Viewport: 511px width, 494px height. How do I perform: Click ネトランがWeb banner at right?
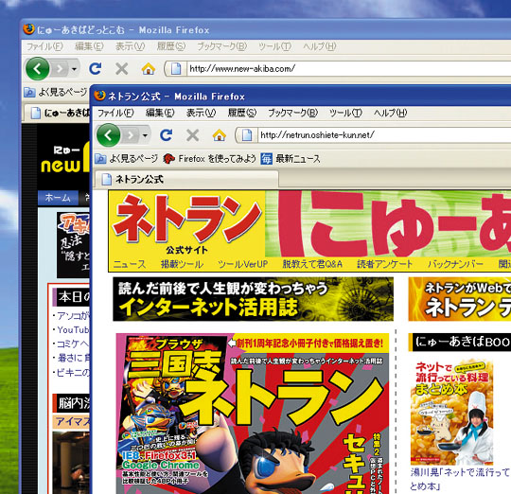click(460, 299)
